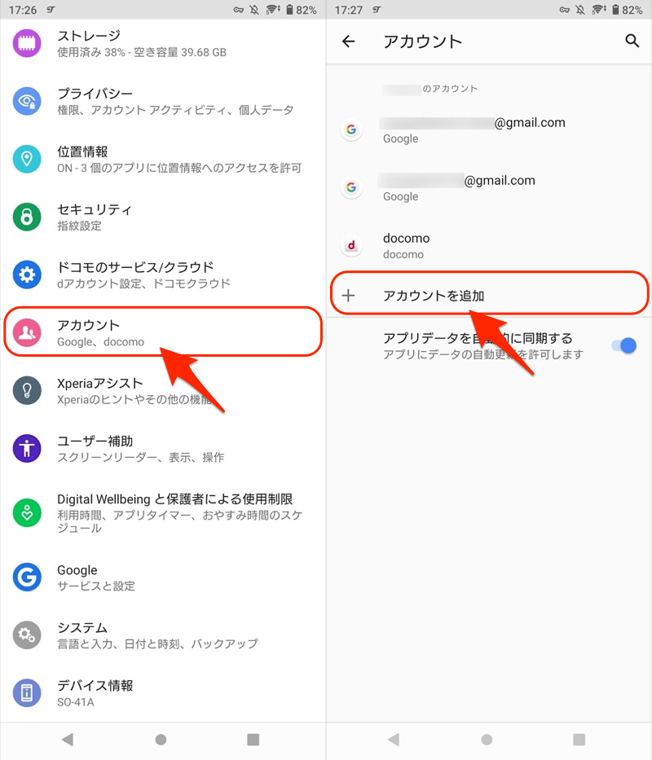Select the first gmail.com Google account
Viewport: 652px width, 760px height.
[x=489, y=130]
